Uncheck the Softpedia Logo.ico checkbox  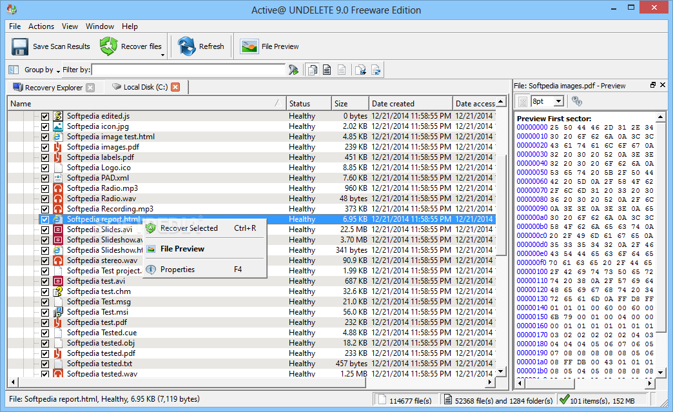tap(45, 168)
